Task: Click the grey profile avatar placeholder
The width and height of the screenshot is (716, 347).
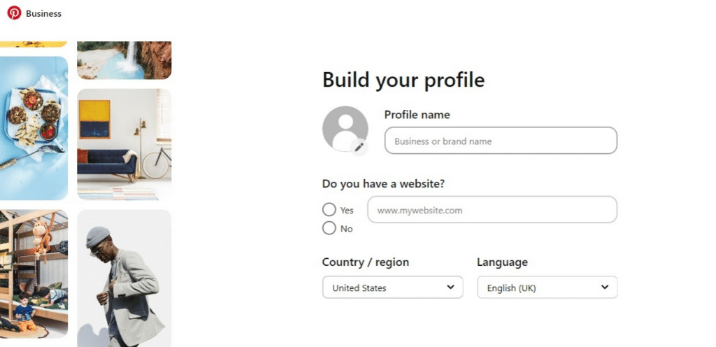Action: coord(345,129)
